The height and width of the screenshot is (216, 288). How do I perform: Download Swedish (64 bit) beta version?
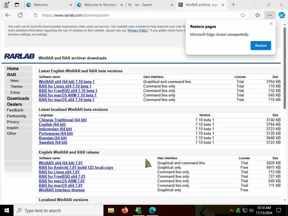pyautogui.click(x=53, y=142)
